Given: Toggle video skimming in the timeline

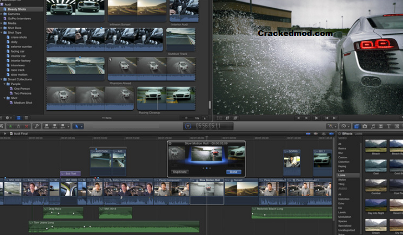Looking at the screenshot, I should 308,134.
